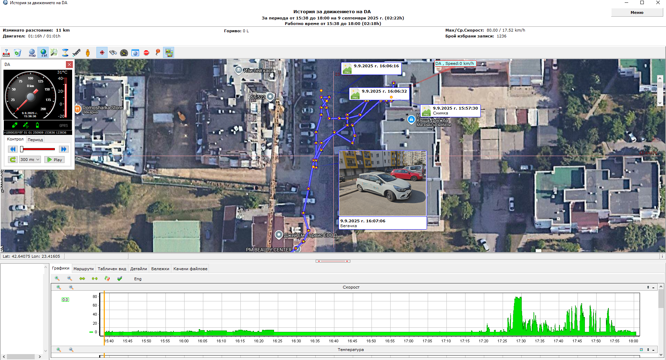Click the green refresh chart icon
Viewport: 666px width, 360px height.
pyautogui.click(x=107, y=278)
